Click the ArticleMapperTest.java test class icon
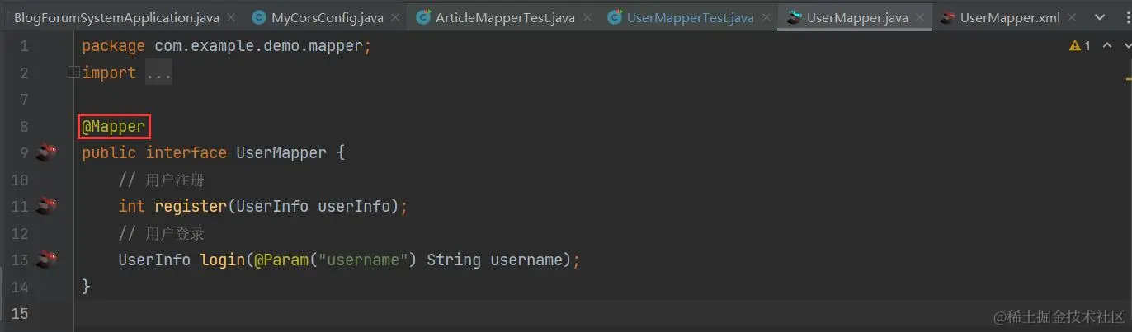1132x332 pixels. pos(423,17)
